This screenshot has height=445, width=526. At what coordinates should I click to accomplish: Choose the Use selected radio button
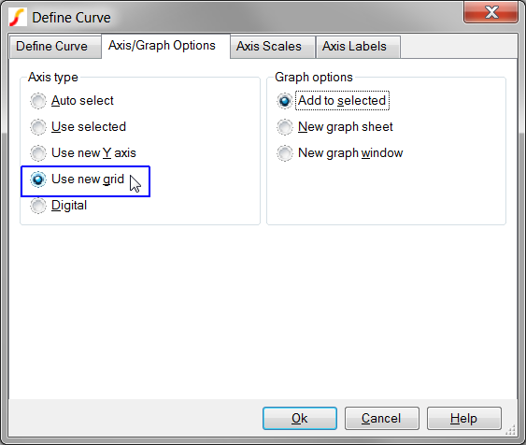coord(78,127)
